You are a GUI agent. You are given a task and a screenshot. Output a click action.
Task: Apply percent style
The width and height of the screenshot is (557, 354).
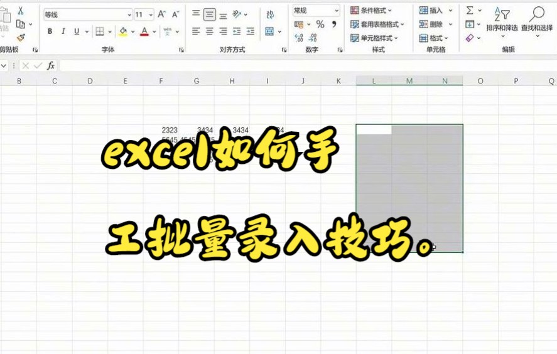(320, 24)
